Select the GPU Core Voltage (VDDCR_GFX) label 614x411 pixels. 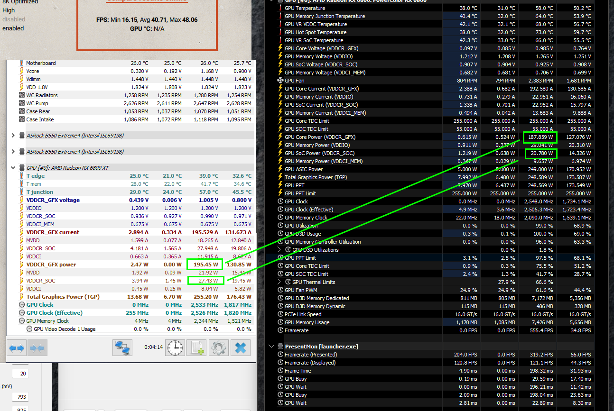(x=322, y=48)
